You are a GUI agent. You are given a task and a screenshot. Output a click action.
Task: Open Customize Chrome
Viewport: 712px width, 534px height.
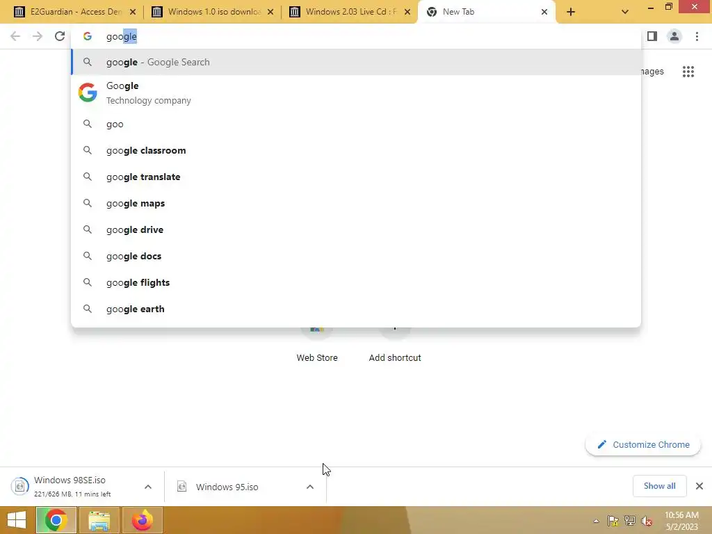643,444
